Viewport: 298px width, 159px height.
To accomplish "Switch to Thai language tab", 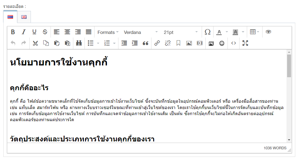I will [10, 17].
